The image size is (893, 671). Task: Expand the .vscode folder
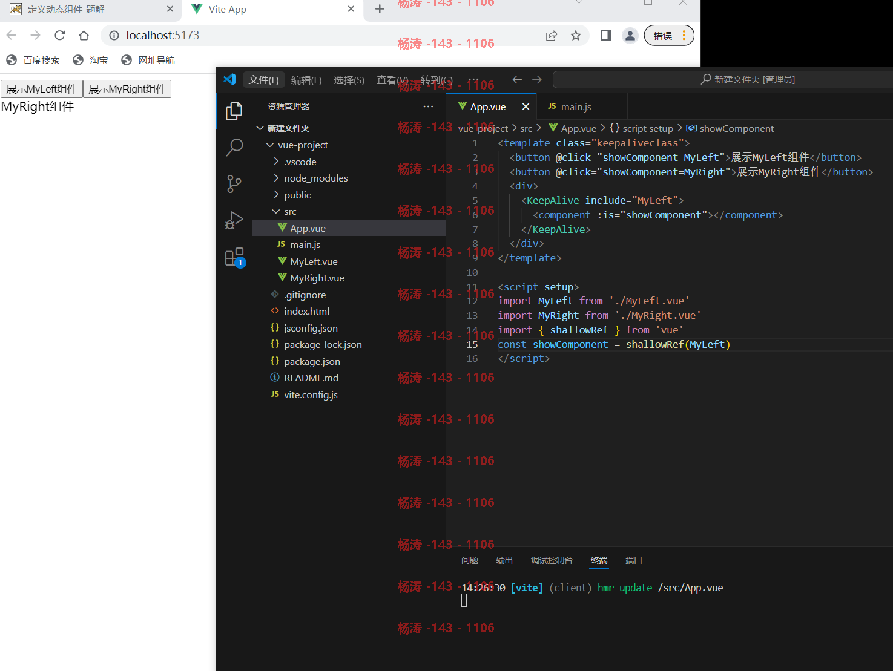(x=349, y=162)
